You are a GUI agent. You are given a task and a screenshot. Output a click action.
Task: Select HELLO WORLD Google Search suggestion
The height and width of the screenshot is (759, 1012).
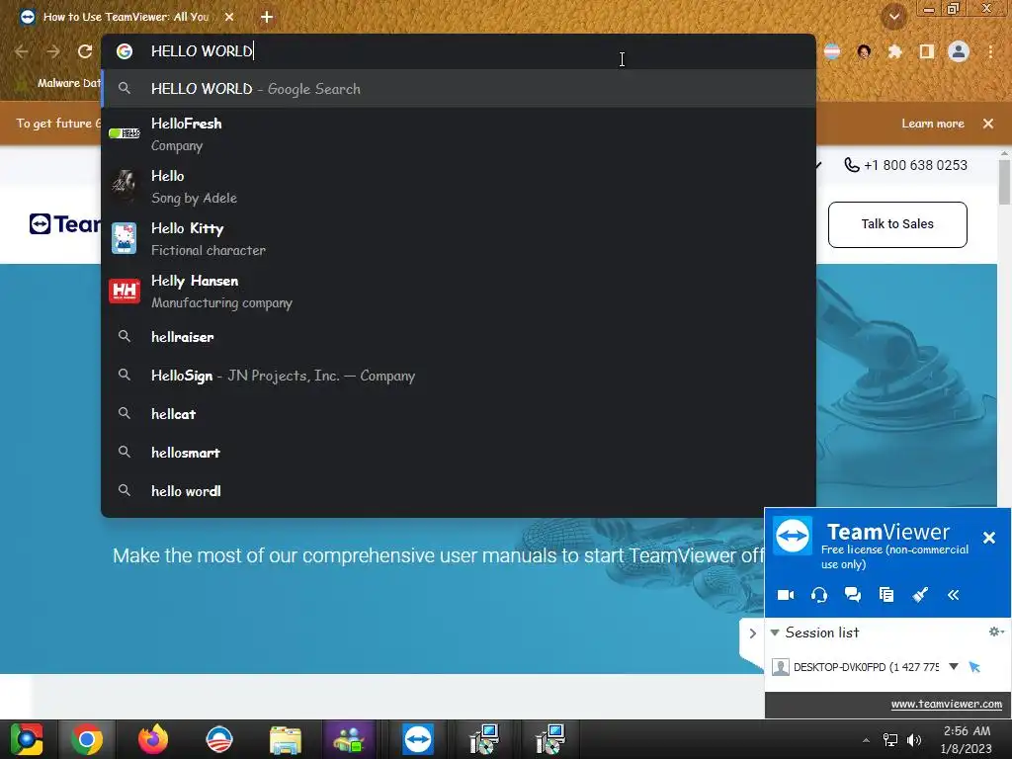coord(459,88)
